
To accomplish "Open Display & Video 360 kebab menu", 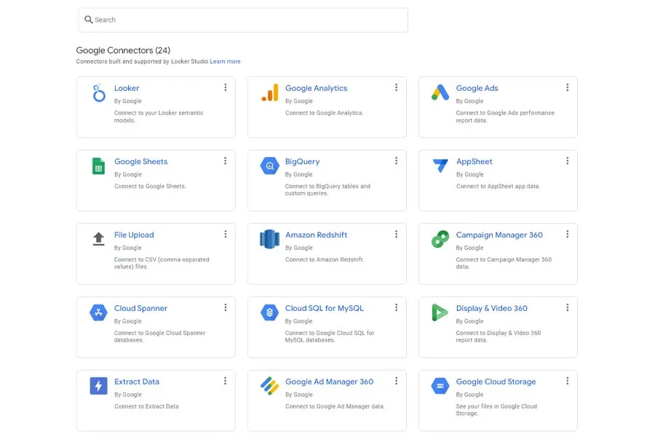I will point(567,307).
